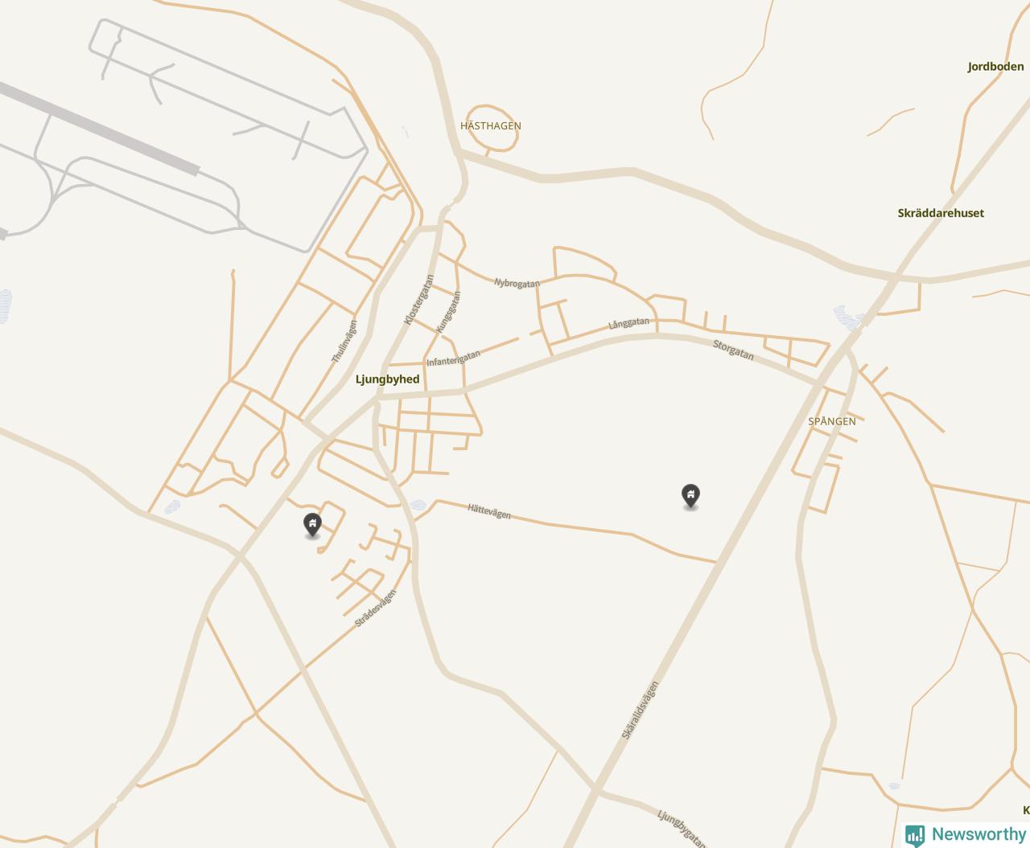Click the house marker near Strädesvägen
This screenshot has width=1030, height=848.
point(312,526)
